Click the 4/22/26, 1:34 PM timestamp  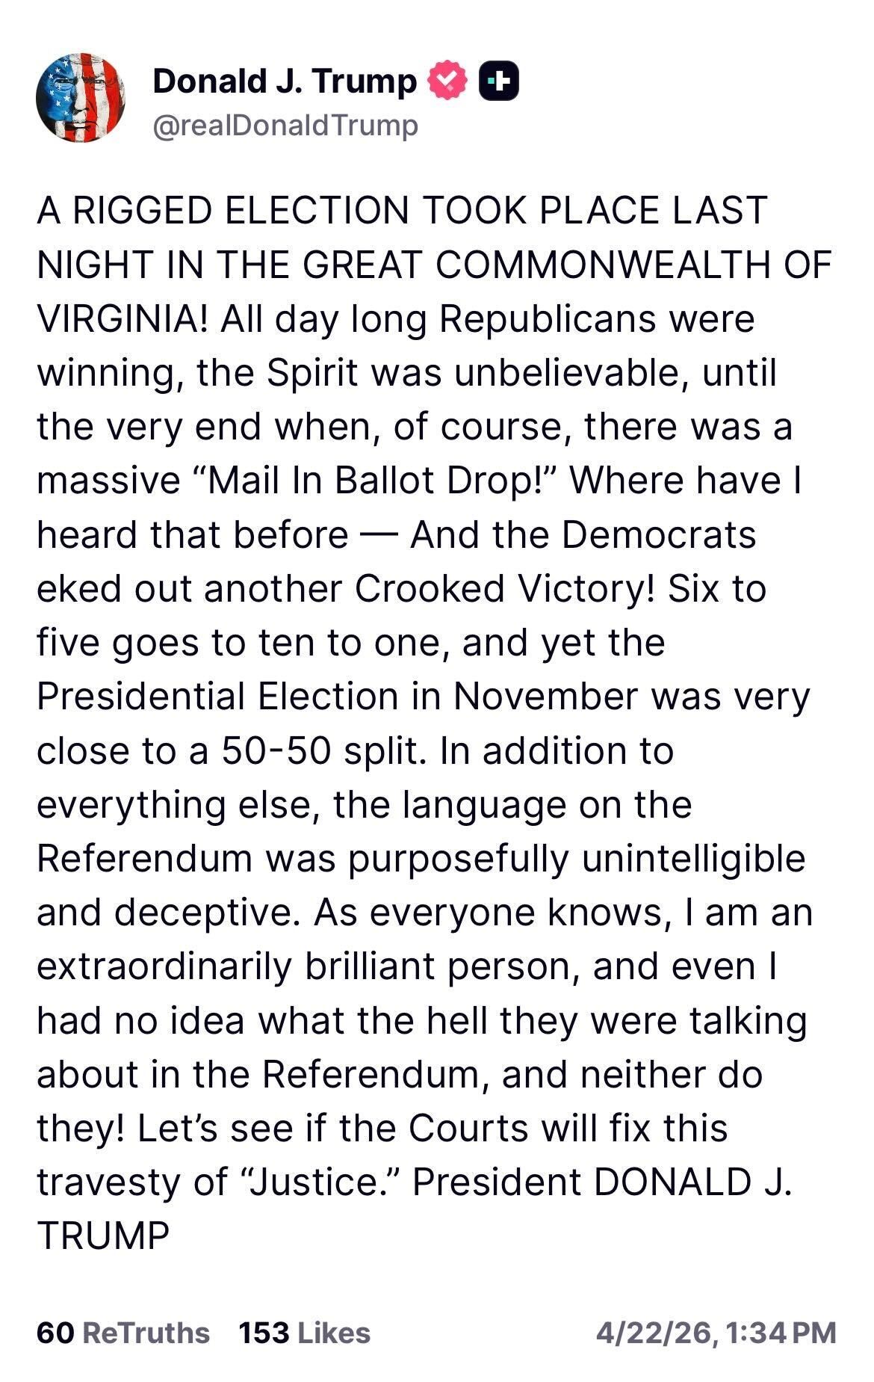716,1333
